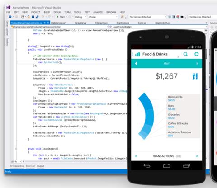Viewport: 217px width, 188px height.
Task: Click the green Start debugging button
Action: (61, 17)
